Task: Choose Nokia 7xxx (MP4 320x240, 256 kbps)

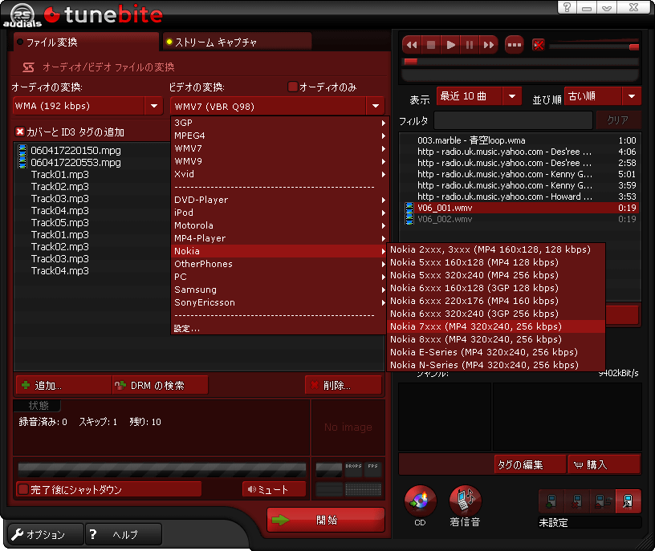Action: click(496, 326)
